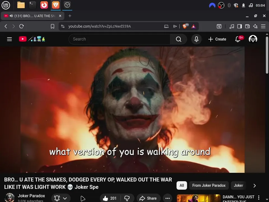Open Leo AI assistant icon
The image size is (269, 202).
(x=255, y=26)
